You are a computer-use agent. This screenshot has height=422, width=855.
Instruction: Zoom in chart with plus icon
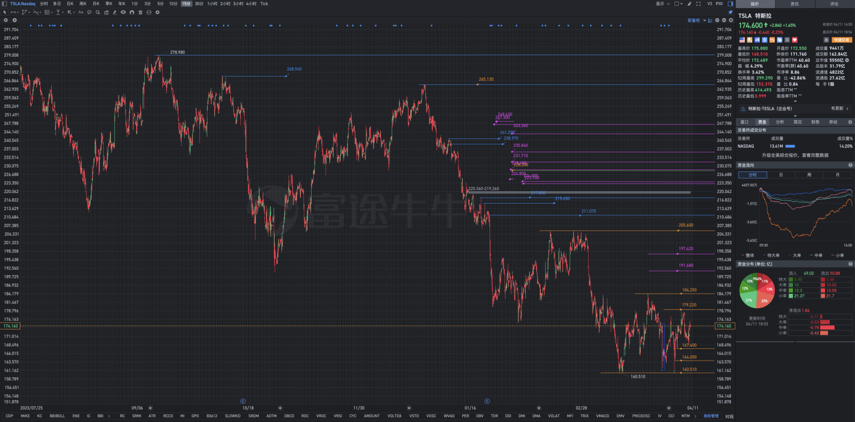730,20
